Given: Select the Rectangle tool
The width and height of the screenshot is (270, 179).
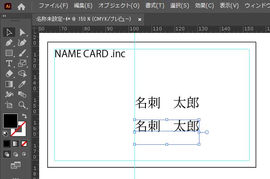Looking at the screenshot, I should click(9, 53).
